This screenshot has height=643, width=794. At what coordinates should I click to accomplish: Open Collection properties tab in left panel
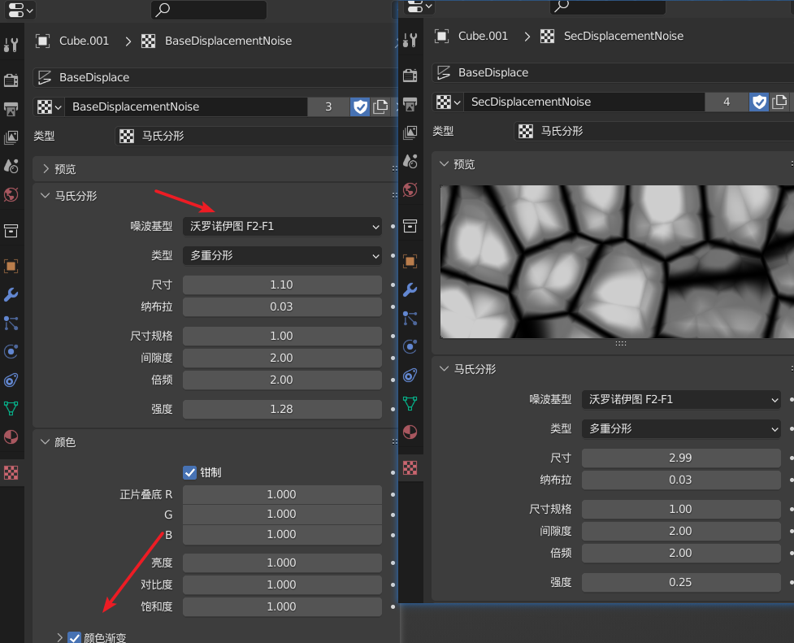[11, 231]
